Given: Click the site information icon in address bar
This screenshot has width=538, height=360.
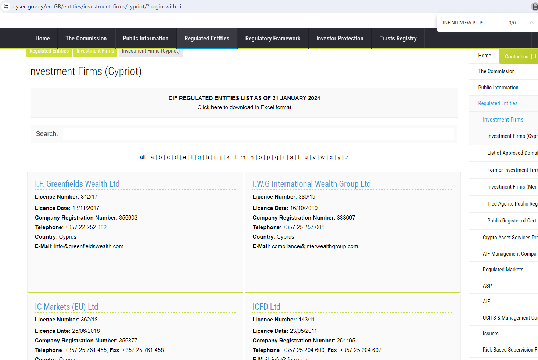Looking at the screenshot, I should 6,7.
